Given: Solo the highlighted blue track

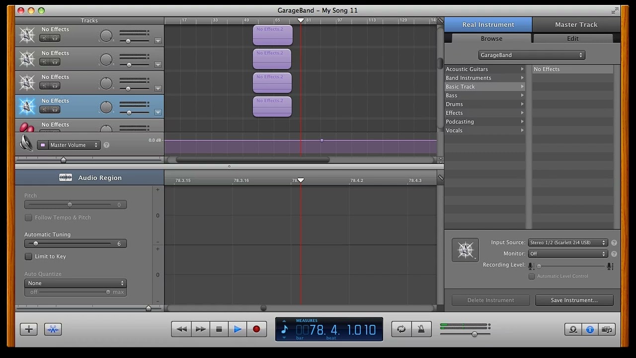Looking at the screenshot, I should pos(55,109).
